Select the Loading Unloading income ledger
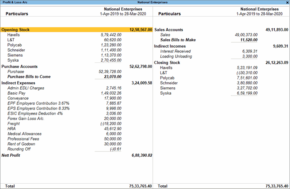The height and width of the screenshot is (189, 290). (176, 56)
